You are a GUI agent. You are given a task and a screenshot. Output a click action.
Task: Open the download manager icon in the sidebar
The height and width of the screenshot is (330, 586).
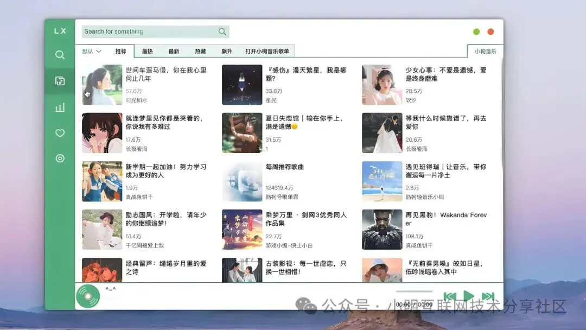[60, 158]
